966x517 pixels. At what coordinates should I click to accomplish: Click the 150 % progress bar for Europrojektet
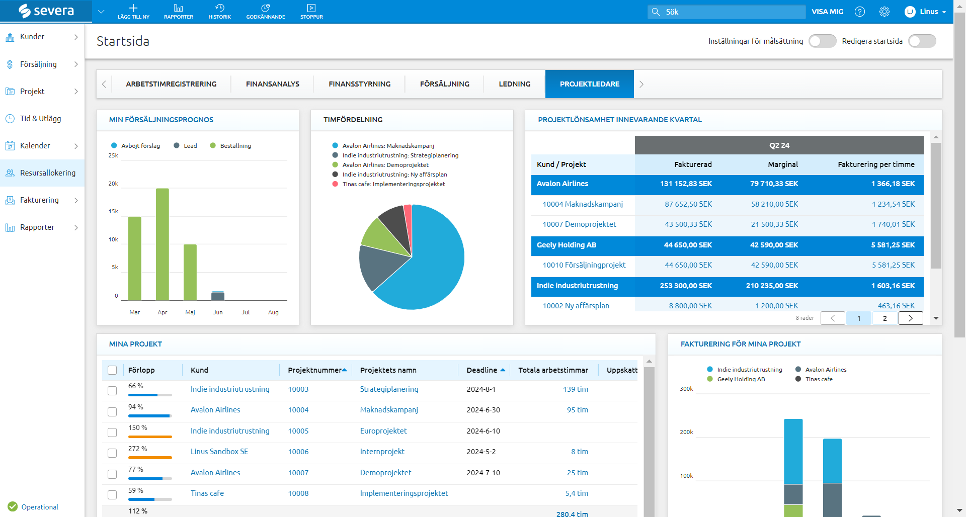point(150,437)
